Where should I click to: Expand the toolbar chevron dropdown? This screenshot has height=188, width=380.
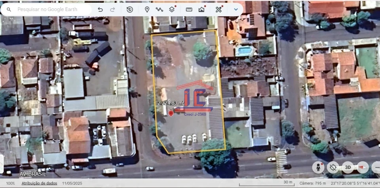236,9
